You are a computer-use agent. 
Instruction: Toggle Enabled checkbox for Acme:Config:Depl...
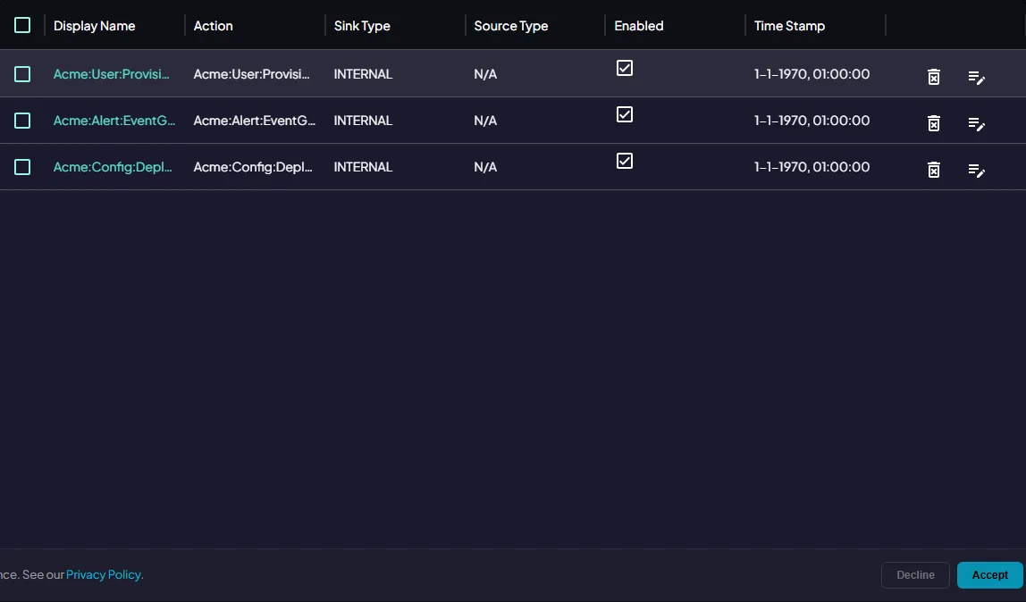[x=624, y=161]
